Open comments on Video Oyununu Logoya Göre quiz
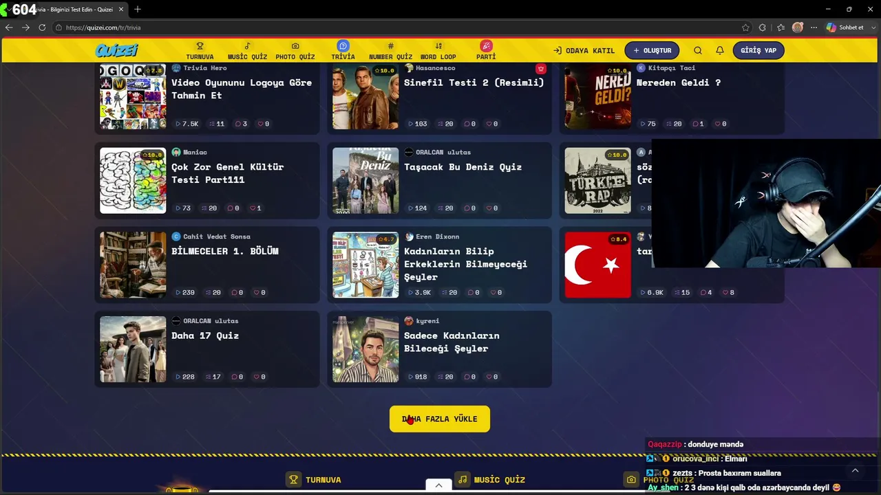Image resolution: width=881 pixels, height=495 pixels. pos(241,124)
